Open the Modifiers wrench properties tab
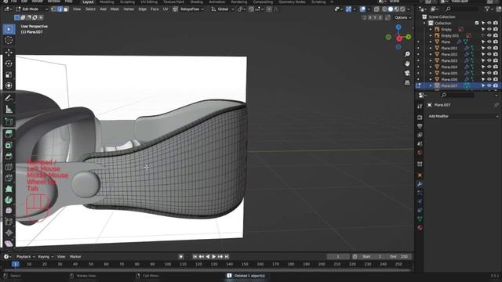 pyautogui.click(x=420, y=184)
